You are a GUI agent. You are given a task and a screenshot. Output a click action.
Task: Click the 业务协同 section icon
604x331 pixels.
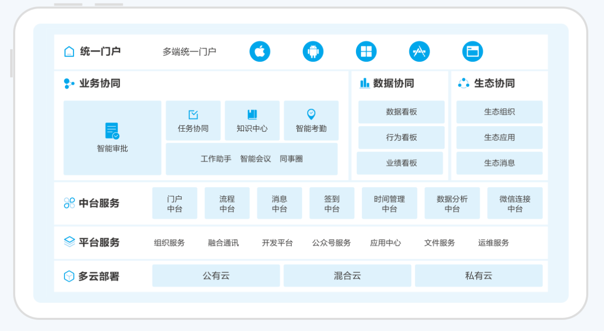(x=69, y=84)
